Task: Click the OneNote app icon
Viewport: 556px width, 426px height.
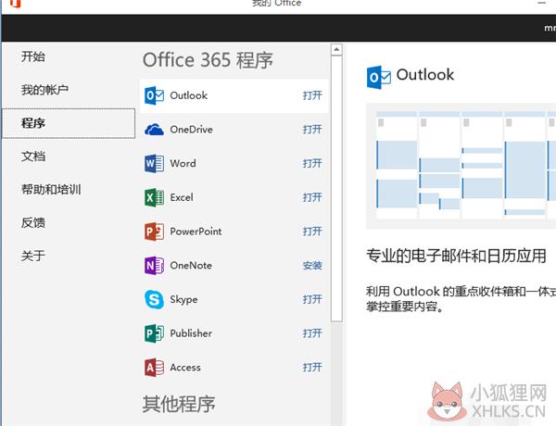Action: (x=154, y=266)
